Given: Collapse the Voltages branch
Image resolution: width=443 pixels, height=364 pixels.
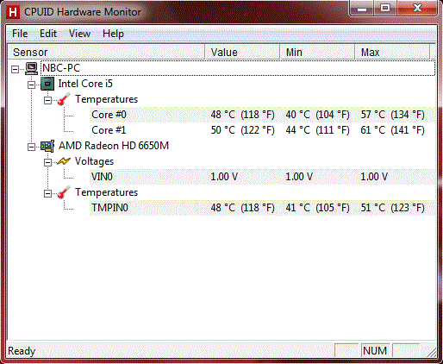Looking at the screenshot, I should [47, 162].
